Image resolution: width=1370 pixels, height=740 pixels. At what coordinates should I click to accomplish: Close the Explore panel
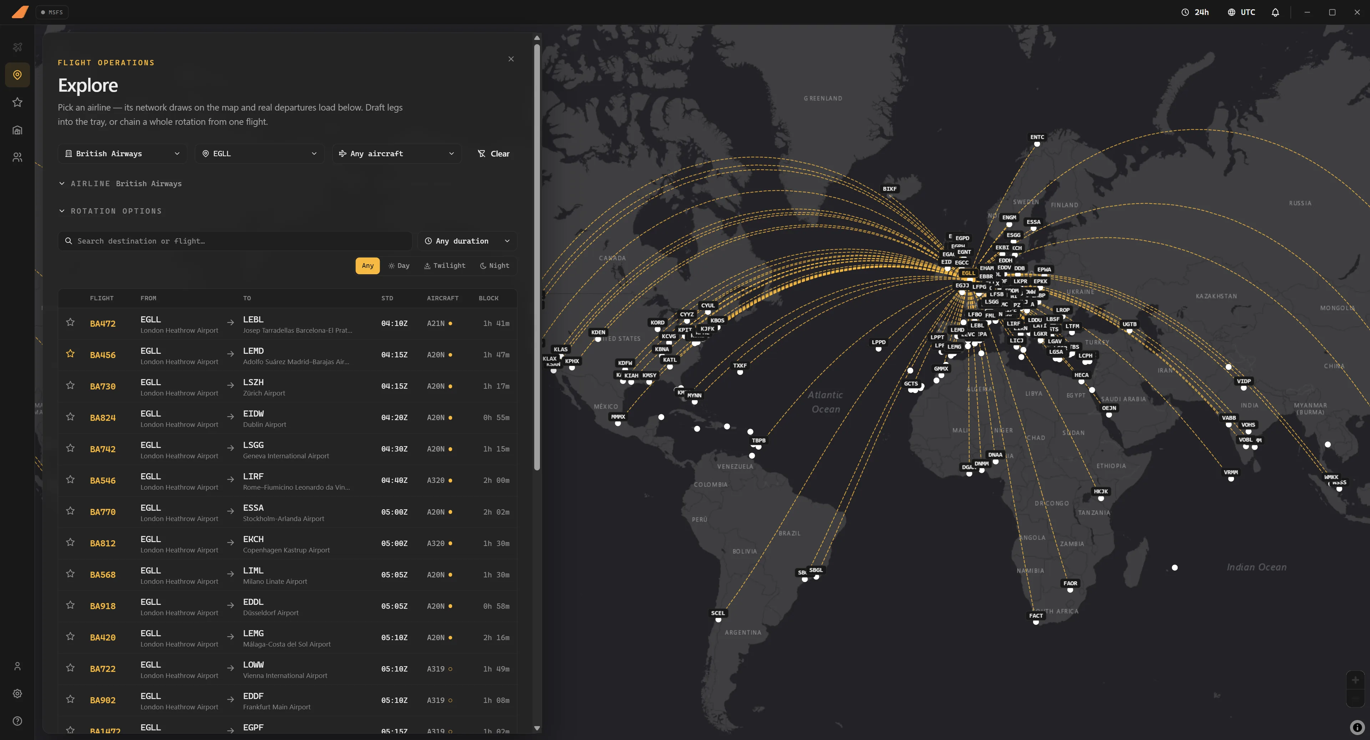[511, 59]
